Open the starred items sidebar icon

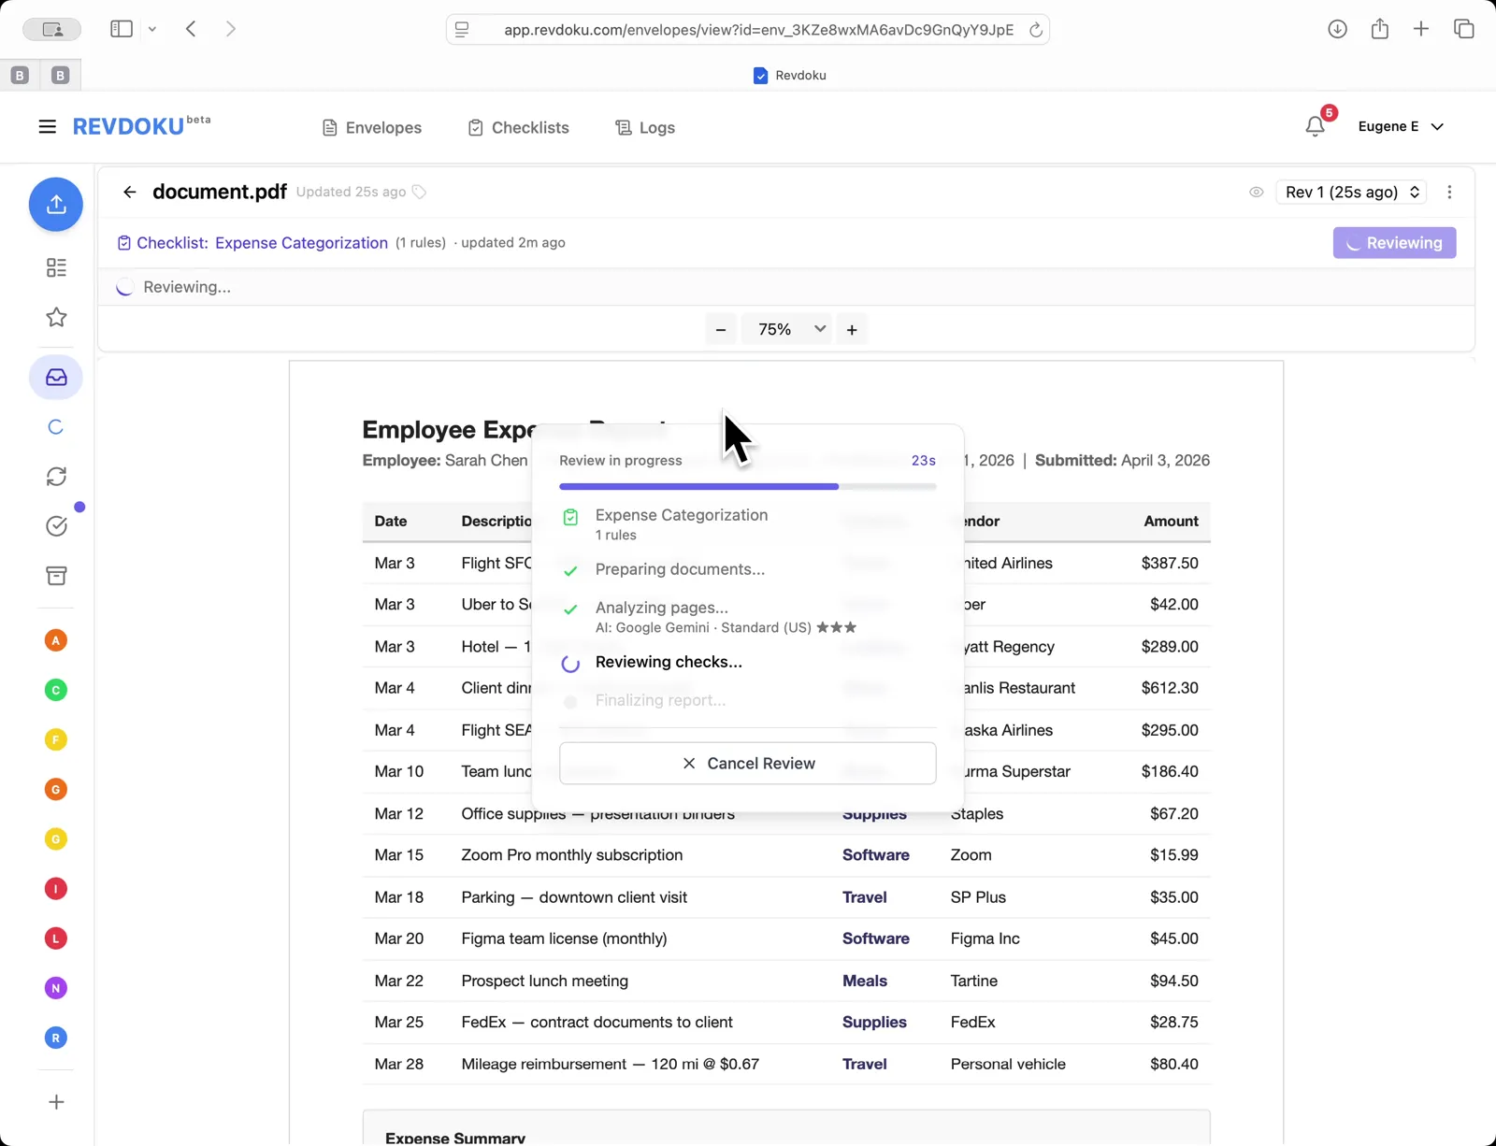(56, 318)
